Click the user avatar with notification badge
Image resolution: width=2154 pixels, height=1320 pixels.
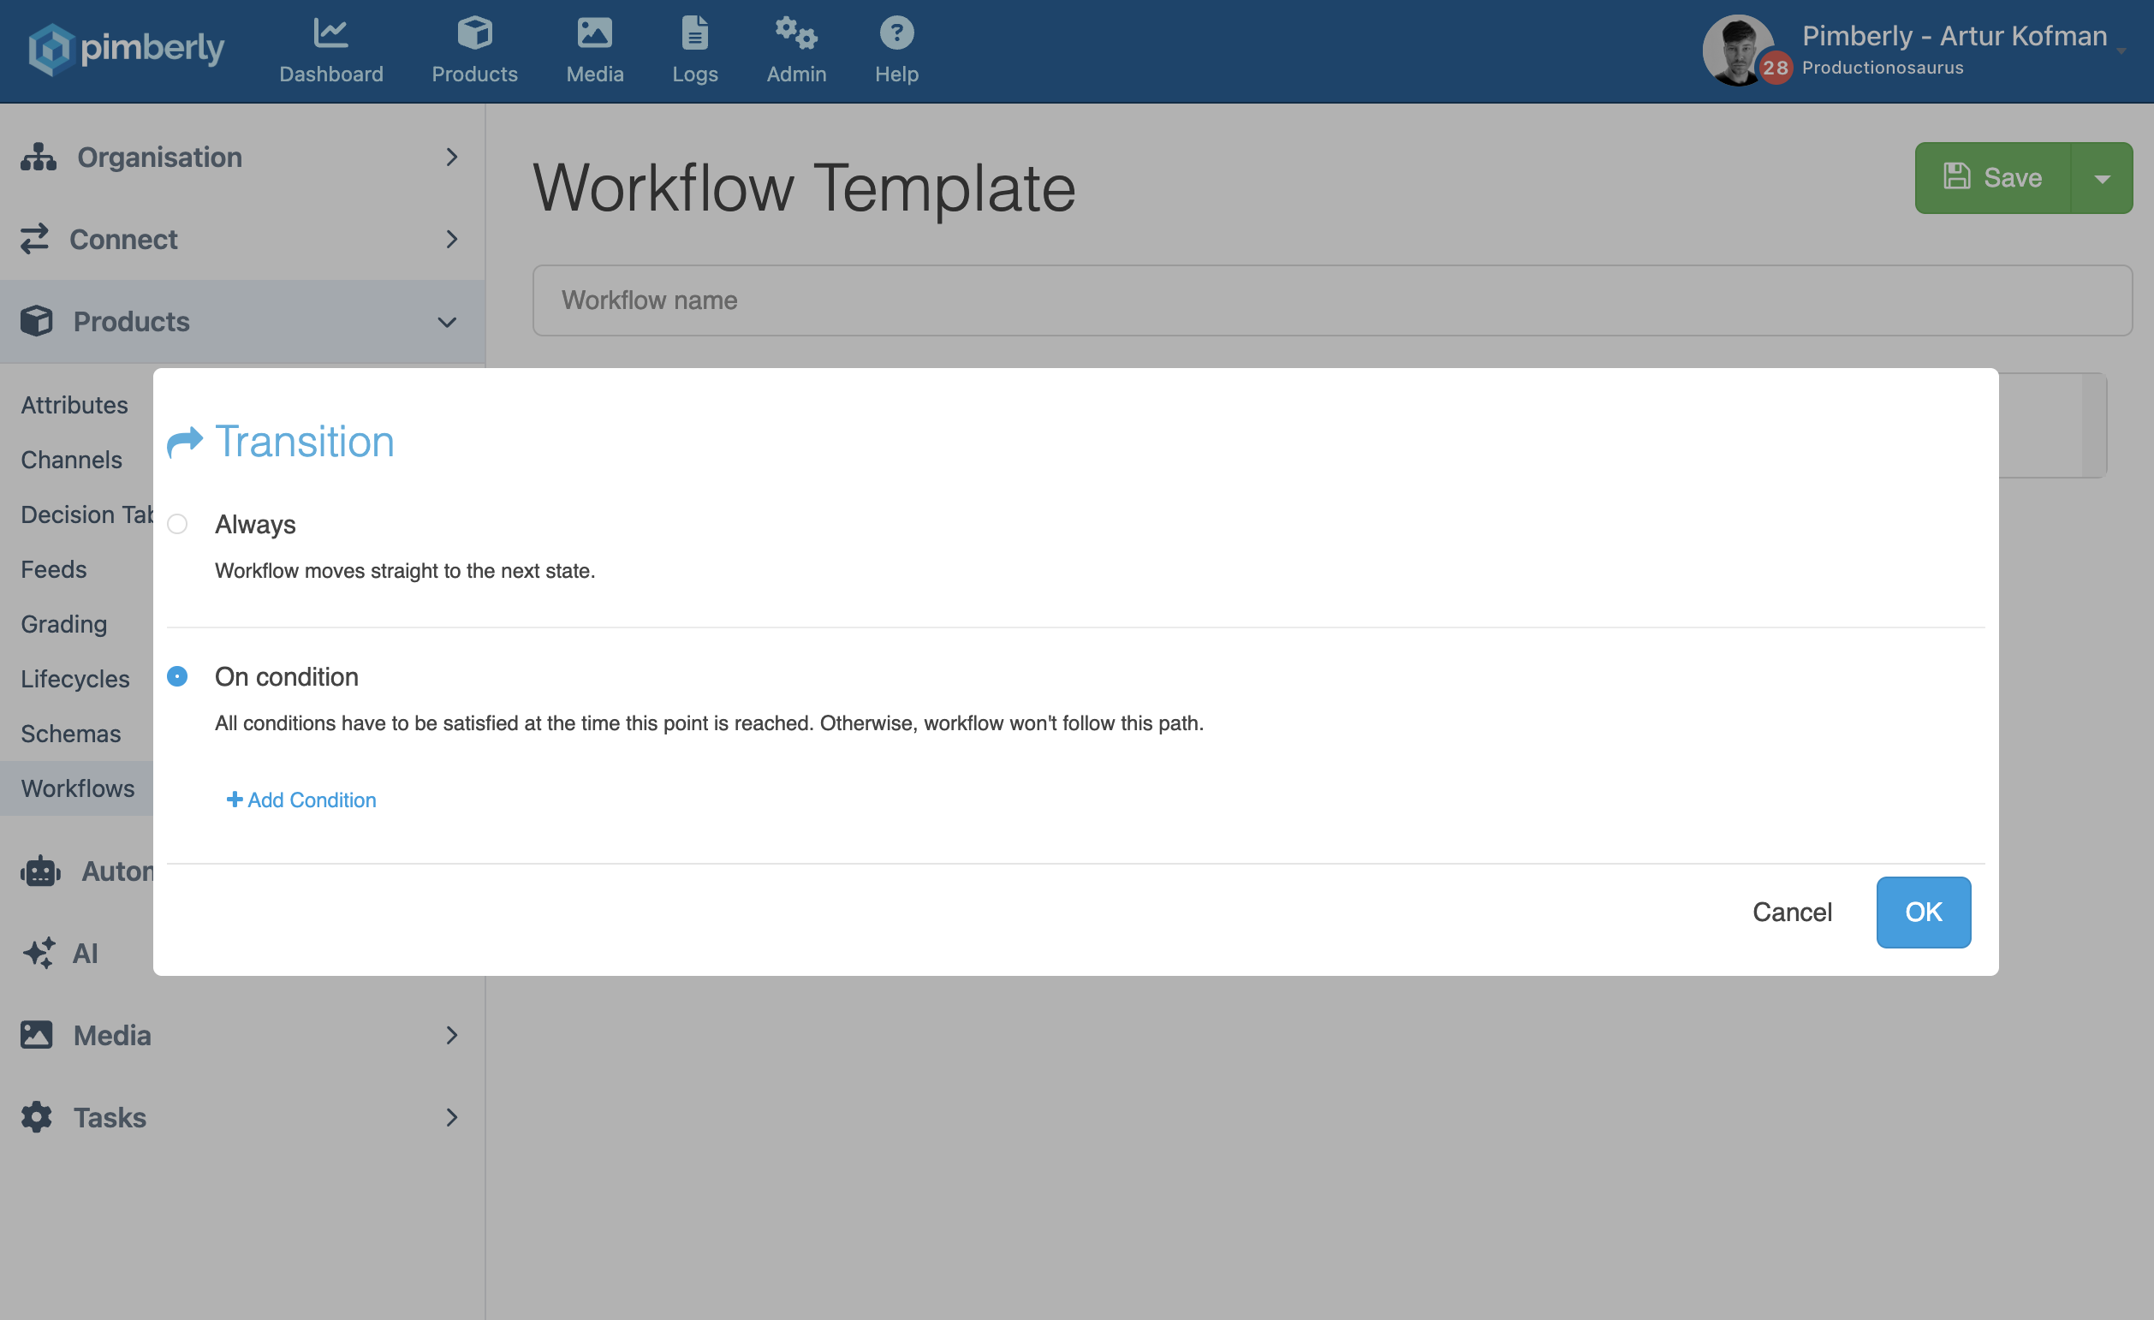[x=1738, y=51]
